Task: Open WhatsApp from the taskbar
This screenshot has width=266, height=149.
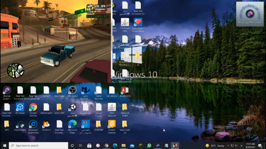Action: point(149,145)
